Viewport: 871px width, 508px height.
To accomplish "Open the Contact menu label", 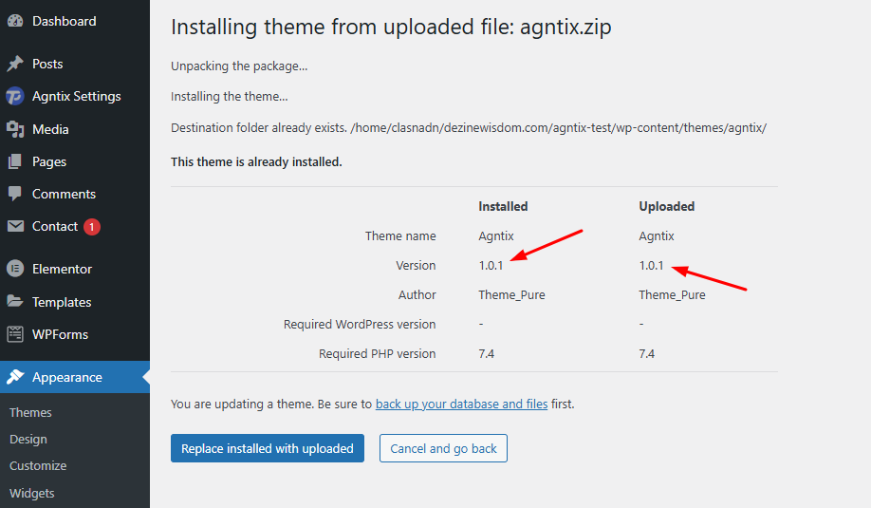I will click(x=55, y=226).
